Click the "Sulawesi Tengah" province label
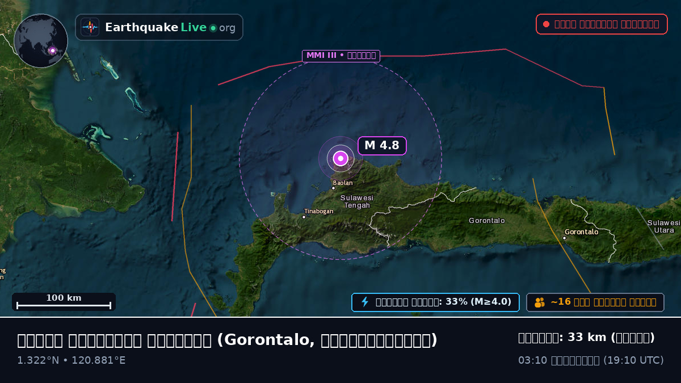Image resolution: width=681 pixels, height=383 pixels. tap(357, 201)
